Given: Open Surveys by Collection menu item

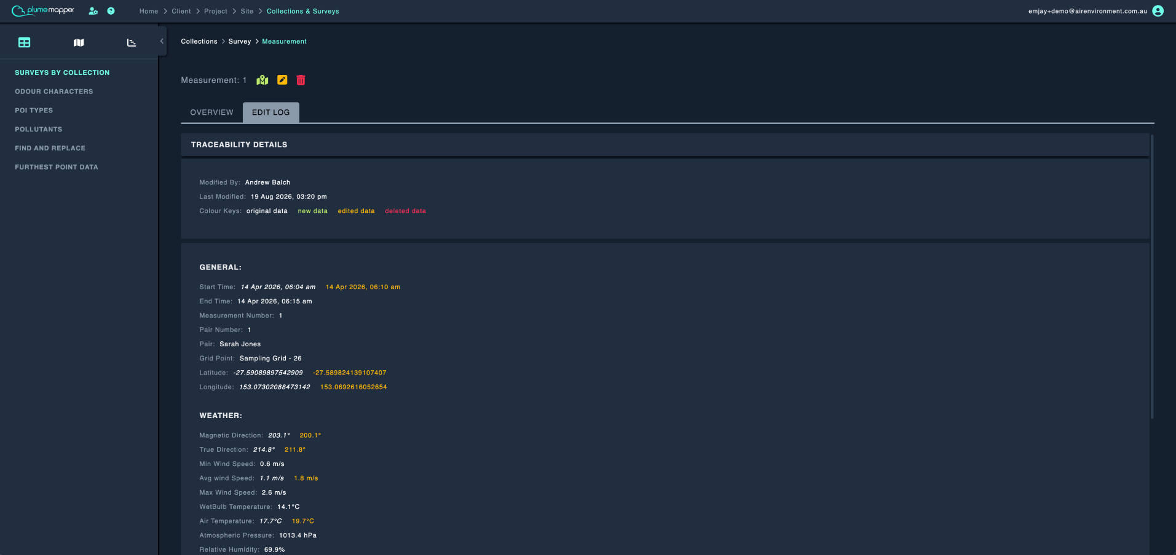Looking at the screenshot, I should pos(62,72).
